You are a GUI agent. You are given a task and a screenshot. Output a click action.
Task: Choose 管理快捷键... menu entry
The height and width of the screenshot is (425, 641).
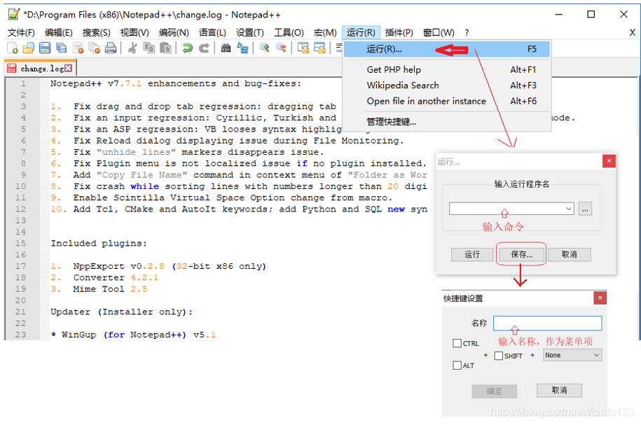pos(447,121)
